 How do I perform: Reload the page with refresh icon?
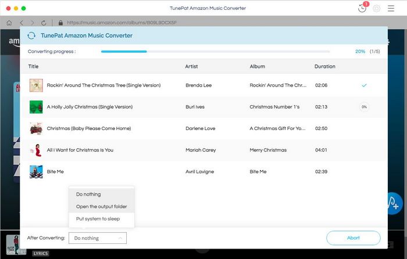click(44, 23)
